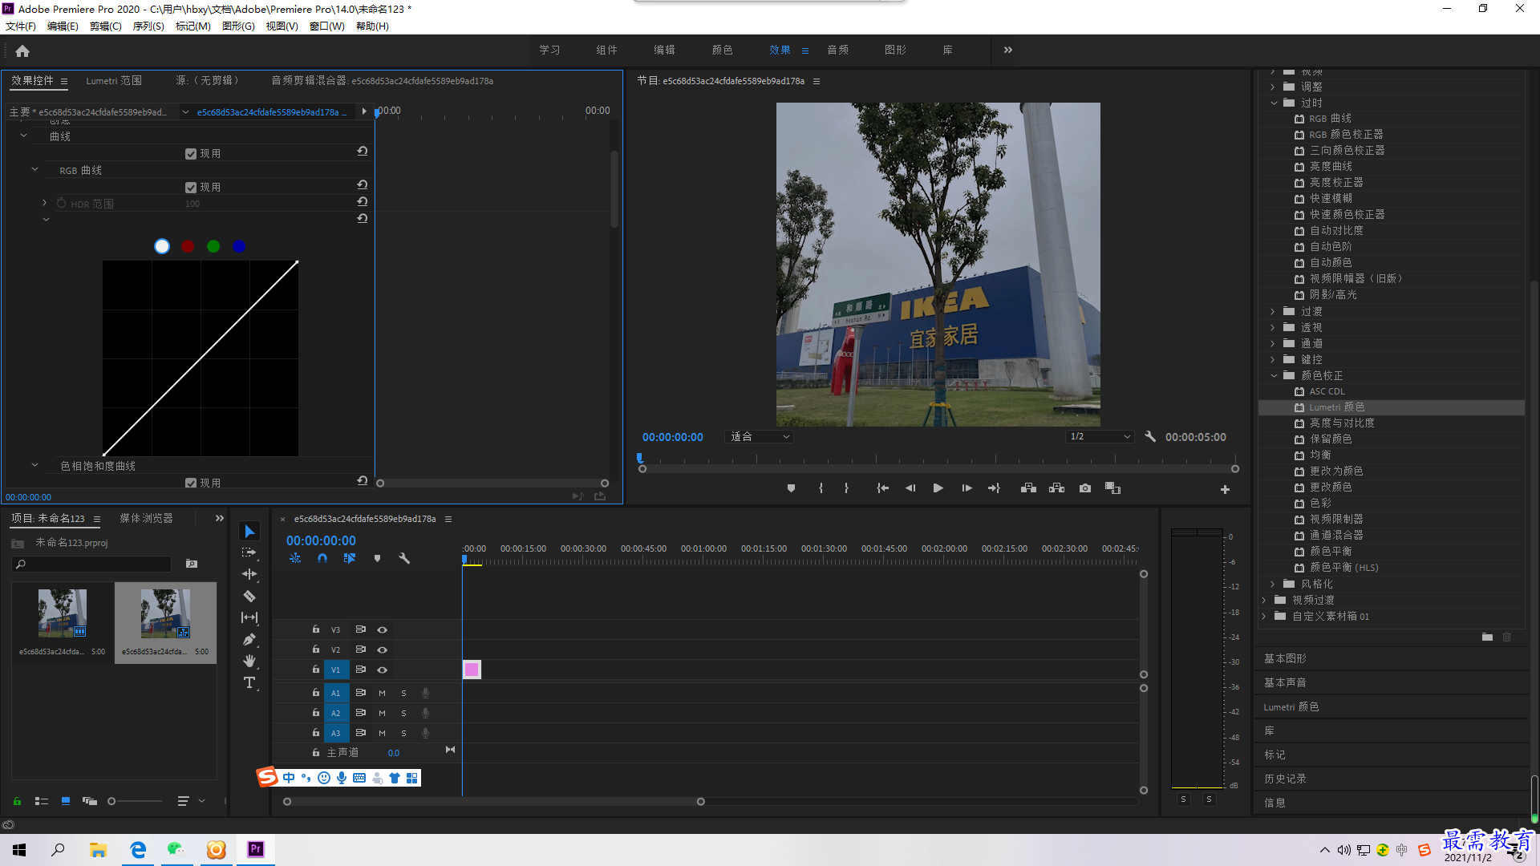Screen dimensions: 1540x866
Task: Switch to the Lumetri 范围 tab
Action: pos(114,81)
